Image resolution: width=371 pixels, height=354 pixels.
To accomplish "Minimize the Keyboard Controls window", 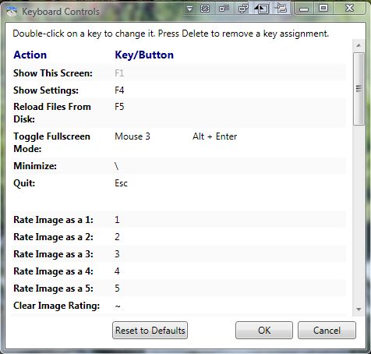I will click(x=304, y=9).
